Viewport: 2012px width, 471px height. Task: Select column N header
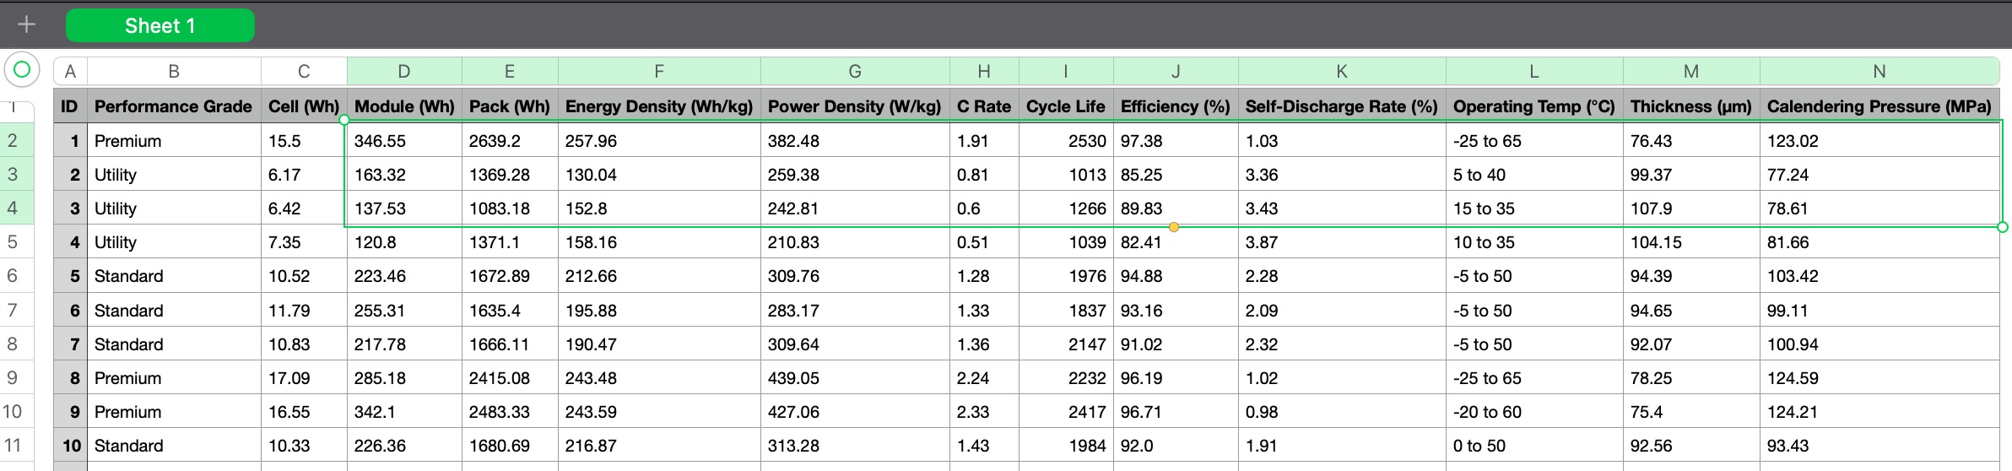click(1879, 72)
